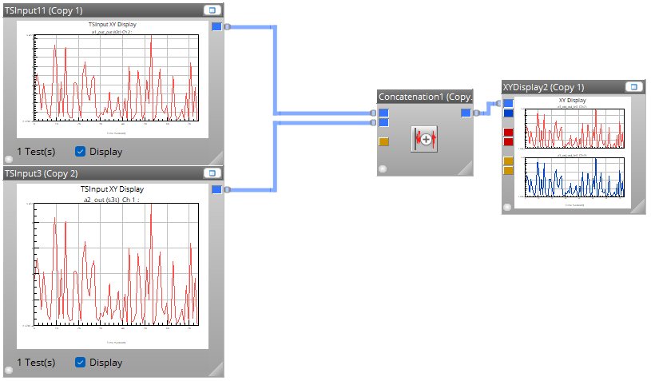
Task: Click window icon in XYDisplay2 title bar
Action: click(x=633, y=86)
